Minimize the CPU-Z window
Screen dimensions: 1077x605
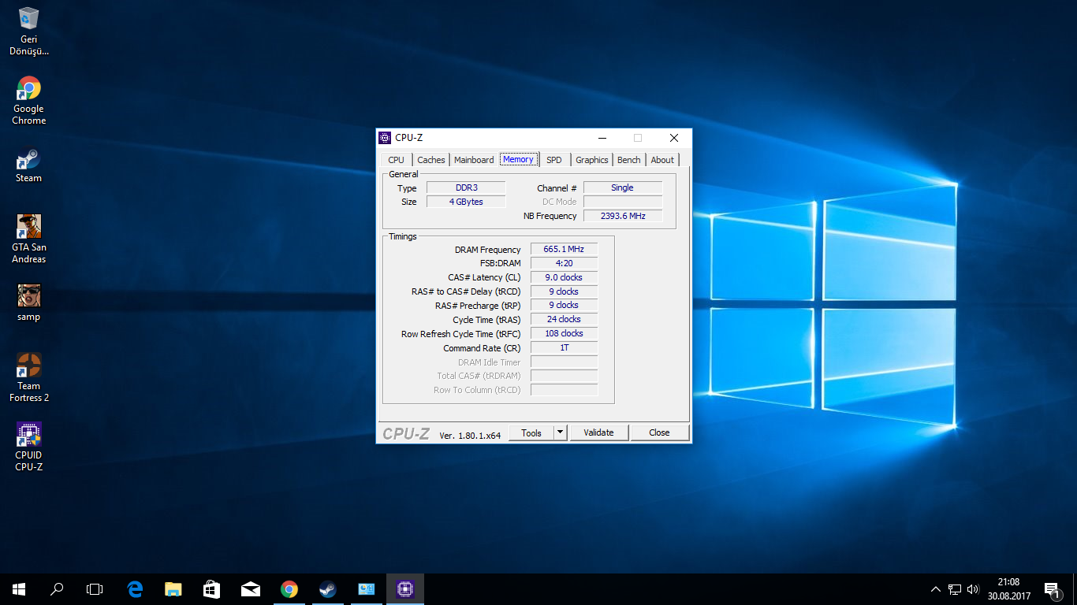tap(602, 138)
